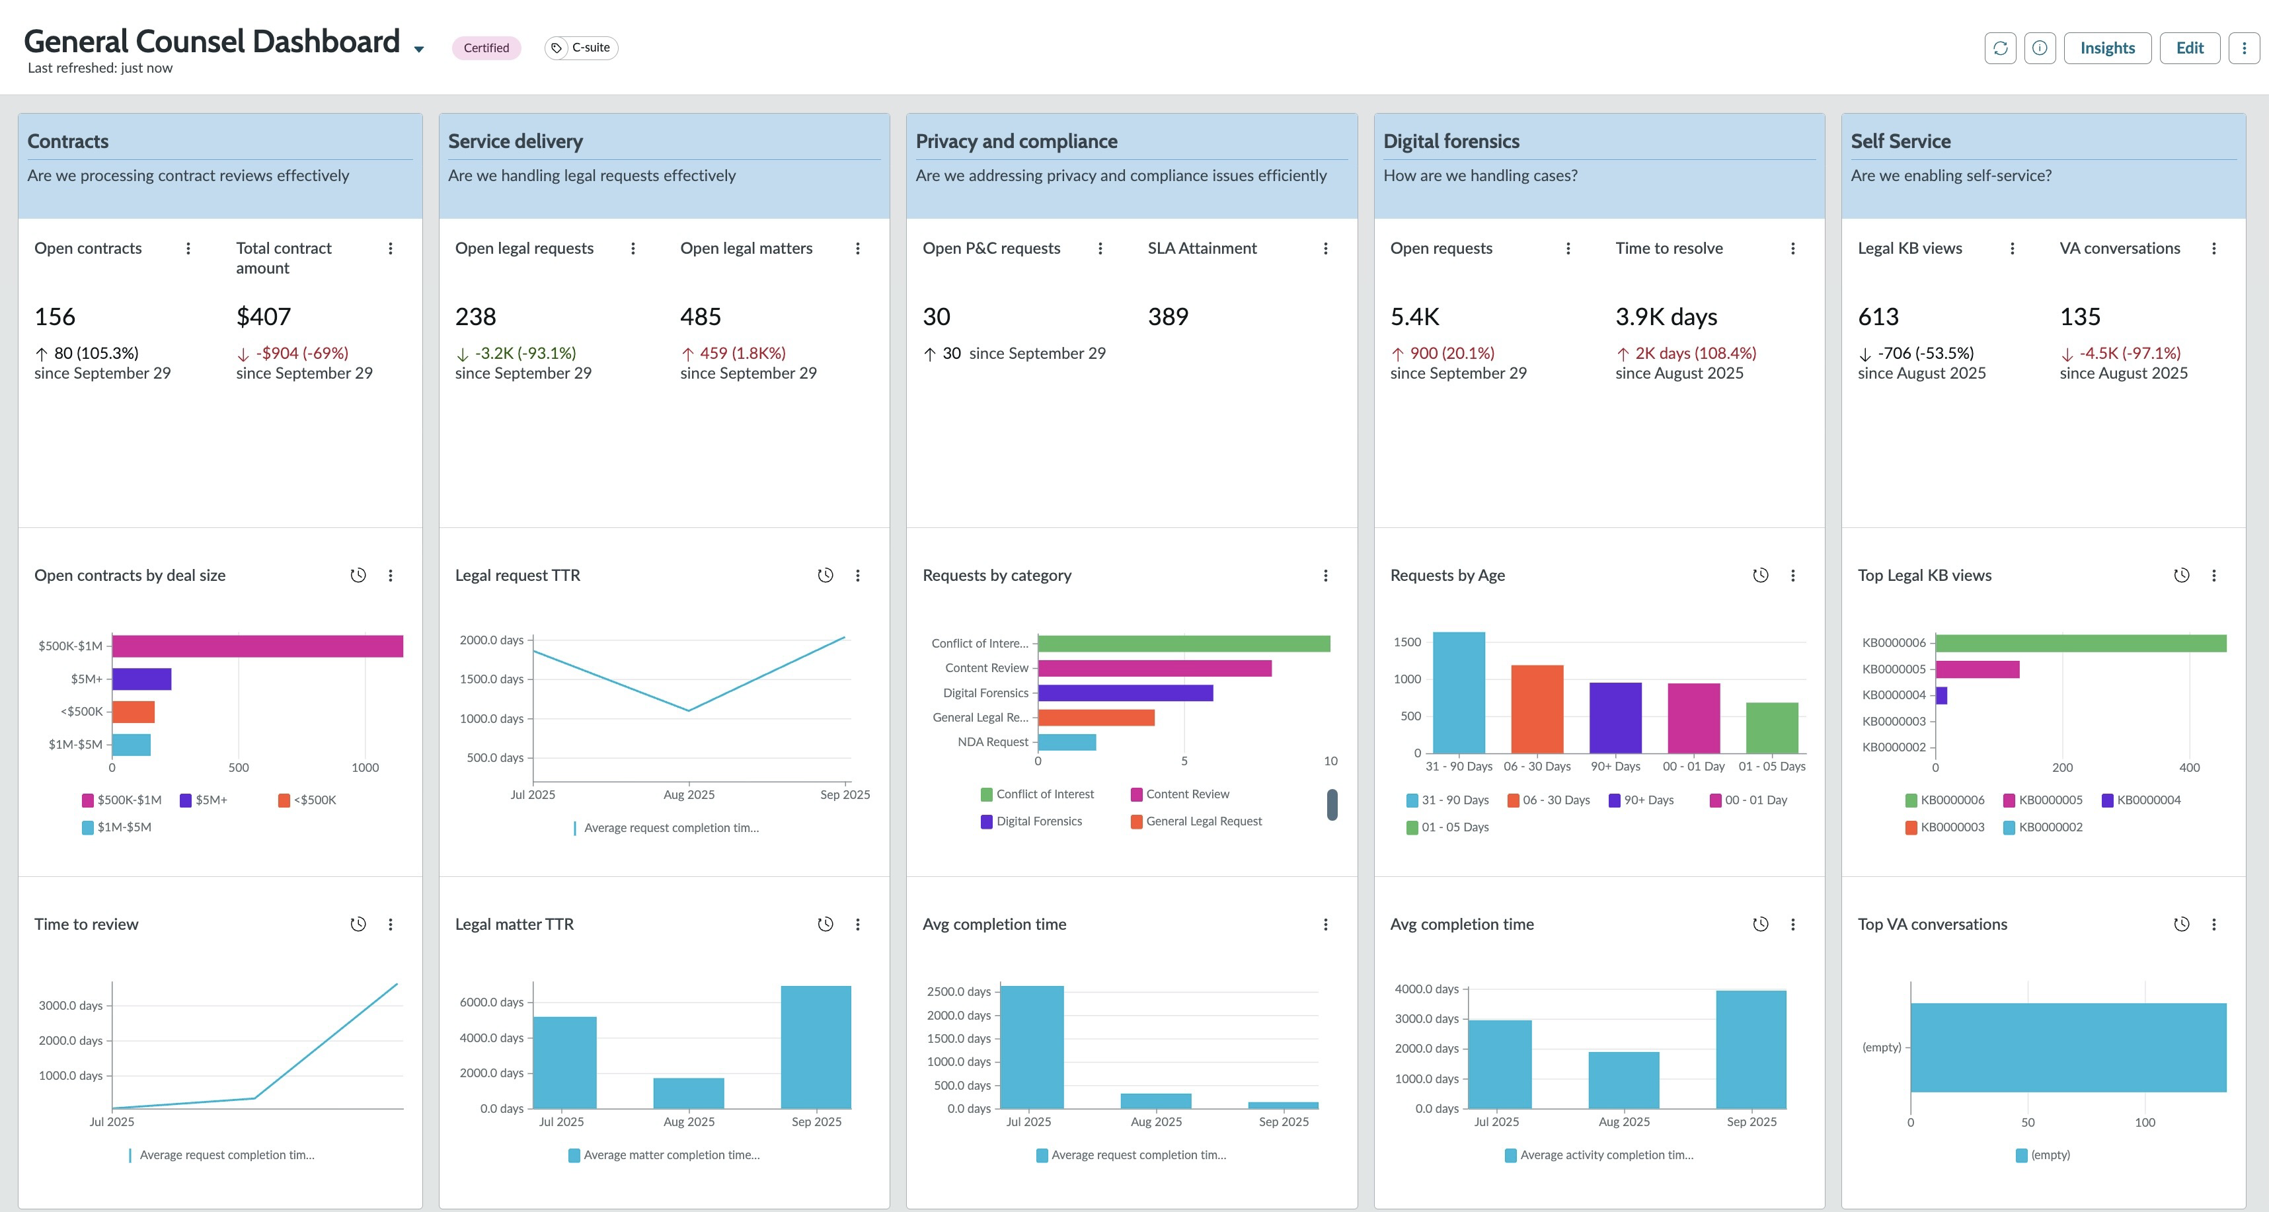
Task: Open options menu for Legal KB views
Action: [2013, 248]
